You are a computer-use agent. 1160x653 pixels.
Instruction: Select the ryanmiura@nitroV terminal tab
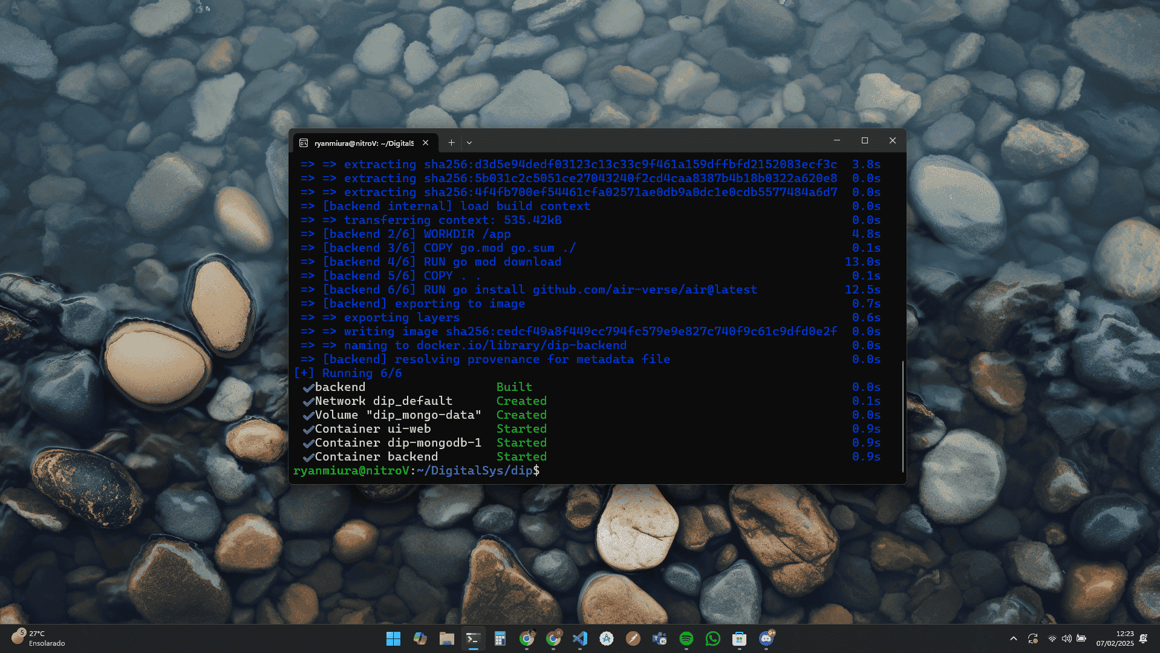click(363, 143)
